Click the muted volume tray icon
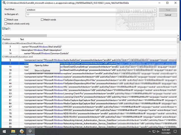Image resolution: width=181 pixels, height=135 pixels. tap(158, 131)
